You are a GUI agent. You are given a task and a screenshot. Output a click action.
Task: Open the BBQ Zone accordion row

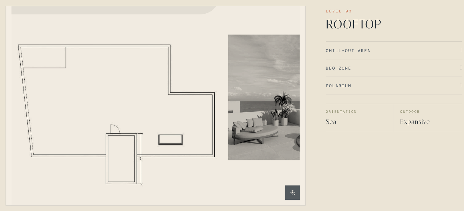pos(394,68)
